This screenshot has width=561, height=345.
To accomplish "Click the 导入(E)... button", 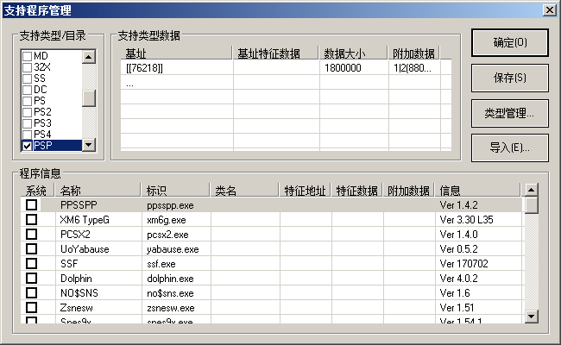I will 509,147.
